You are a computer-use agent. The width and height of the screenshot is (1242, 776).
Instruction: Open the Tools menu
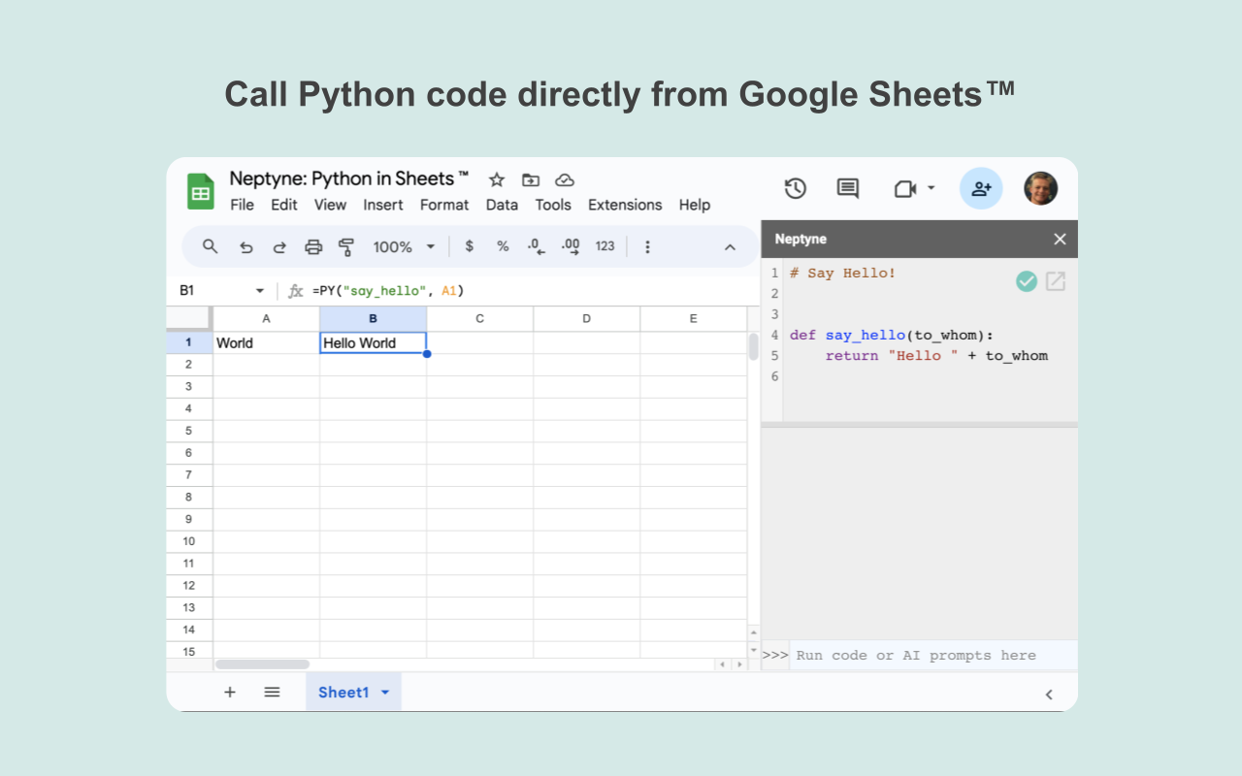point(553,205)
